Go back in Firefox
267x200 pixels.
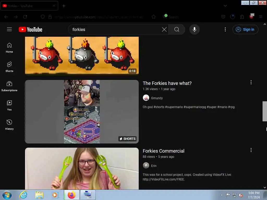[x=6, y=17]
